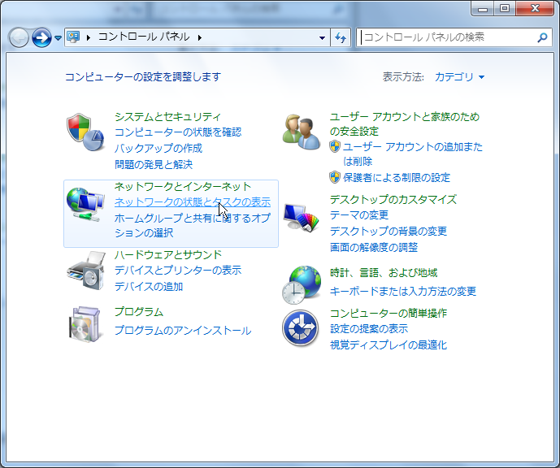The height and width of the screenshot is (468, 560).
Task: Expand the arrow before コントロール パネル breadcrumb
Action: tap(89, 37)
